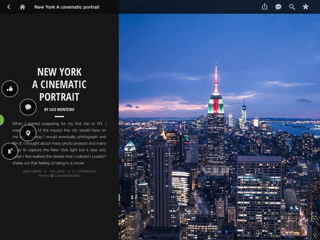The width and height of the screenshot is (320, 240).
Task: Open the New York skyline photo
Action: pyautogui.click(x=219, y=127)
